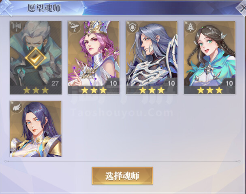Select the pink-haired crowned soul master card

[94, 57]
